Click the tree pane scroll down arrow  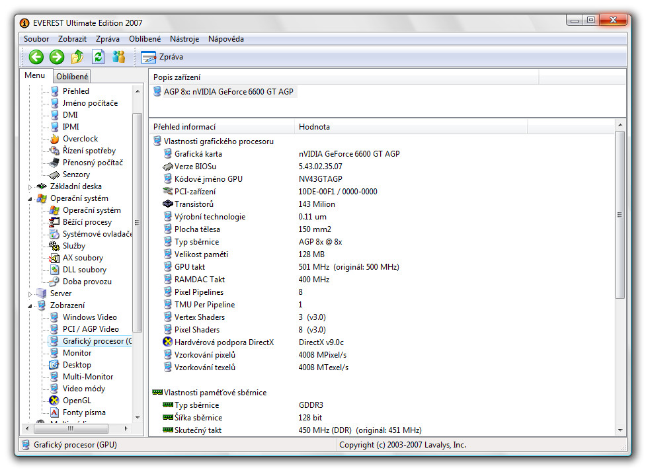coord(138,418)
